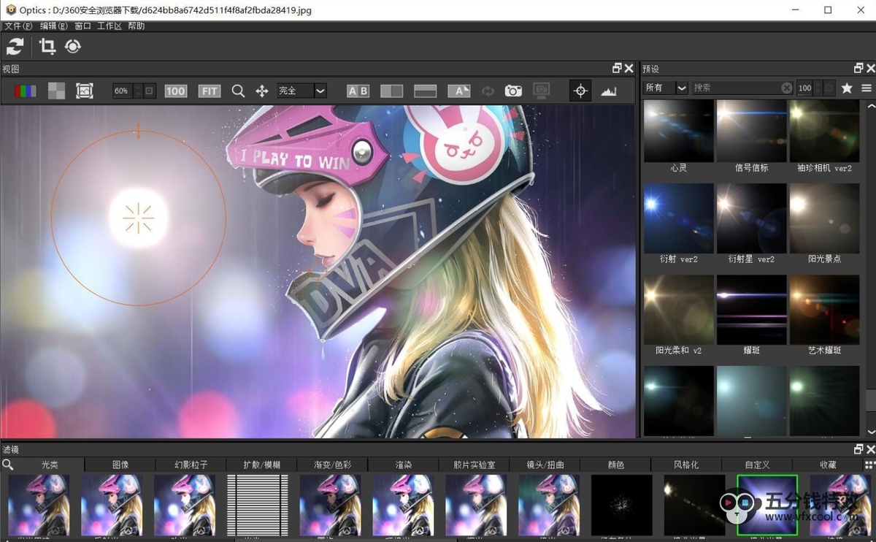Viewport: 876px width, 542px height.
Task: Show the histogram icon
Action: 609,91
